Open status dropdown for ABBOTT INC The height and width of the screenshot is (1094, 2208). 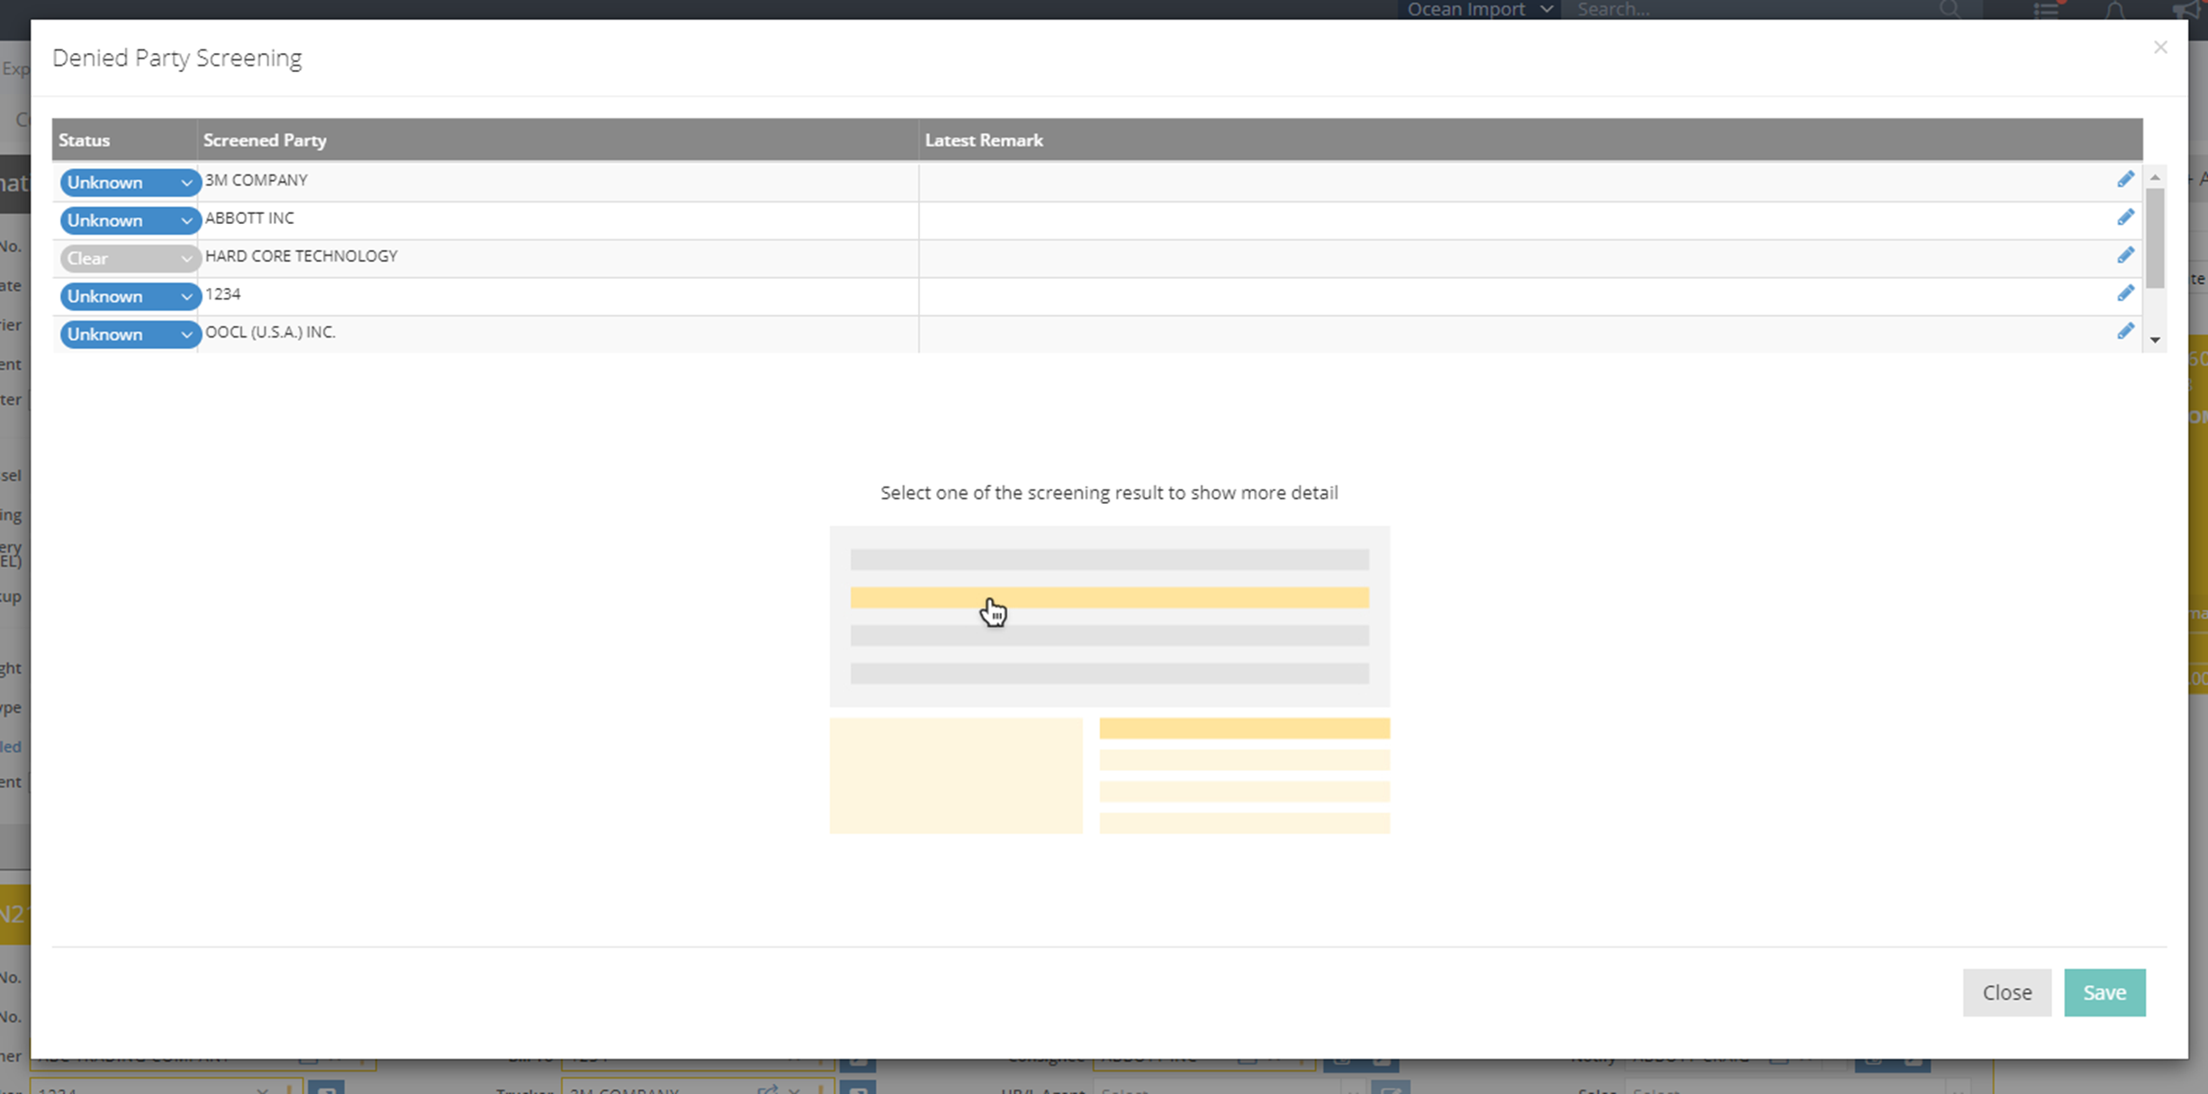[129, 220]
